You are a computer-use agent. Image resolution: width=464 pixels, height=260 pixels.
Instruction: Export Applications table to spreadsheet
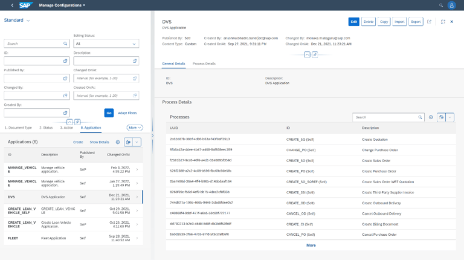[128, 142]
